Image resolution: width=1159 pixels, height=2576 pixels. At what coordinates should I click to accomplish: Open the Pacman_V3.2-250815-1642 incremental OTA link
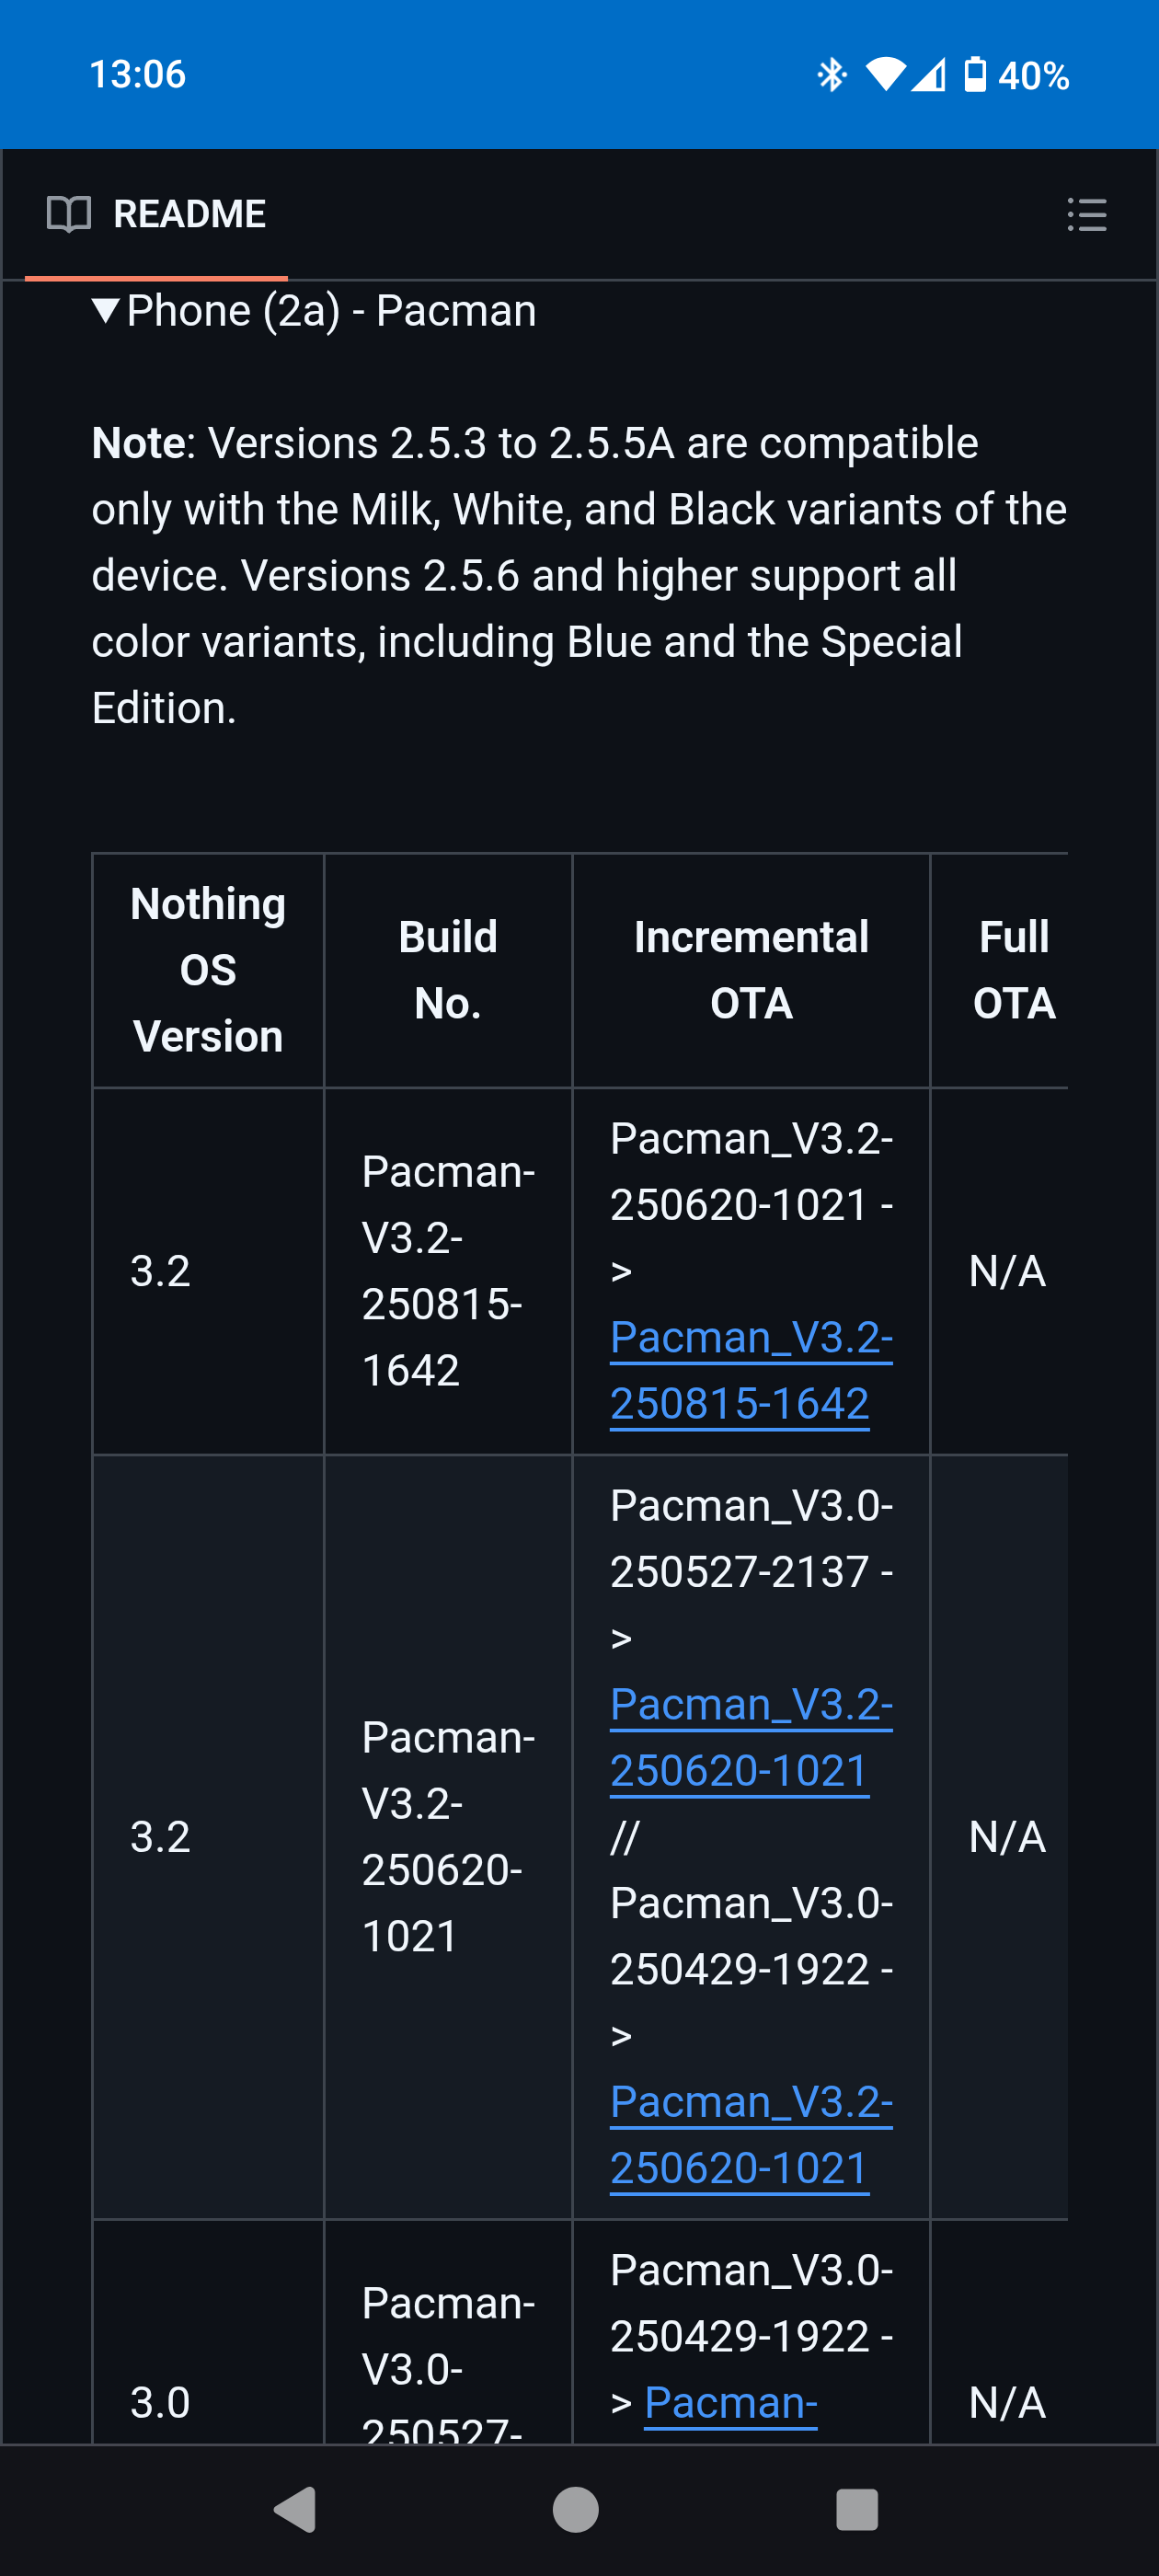pos(750,1370)
